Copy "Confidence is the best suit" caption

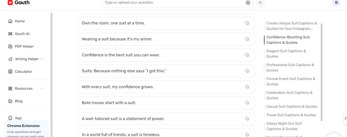point(247,55)
